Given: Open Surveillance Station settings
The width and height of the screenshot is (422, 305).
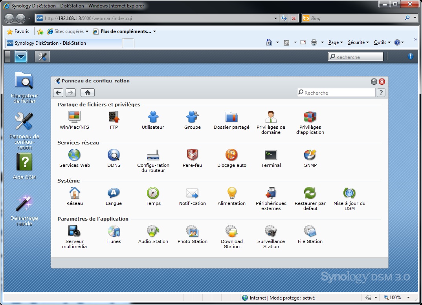Looking at the screenshot, I should point(271,237).
